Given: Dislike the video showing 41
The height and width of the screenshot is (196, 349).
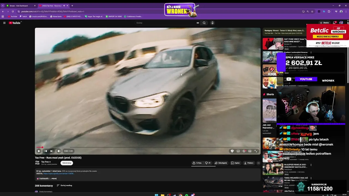Looking at the screenshot, I should click(208, 163).
